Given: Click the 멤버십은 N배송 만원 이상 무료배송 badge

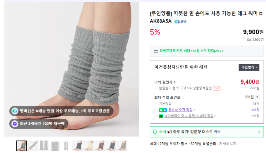Looking at the screenshot, I should pyautogui.click(x=61, y=111).
